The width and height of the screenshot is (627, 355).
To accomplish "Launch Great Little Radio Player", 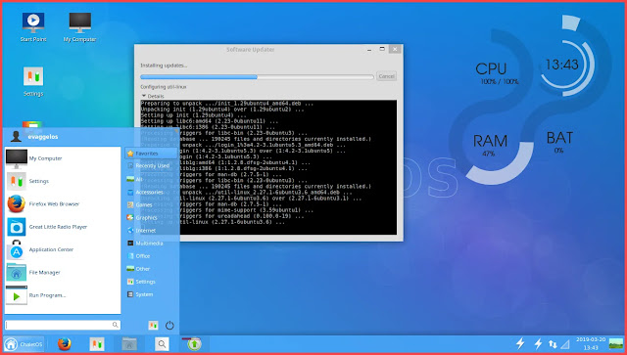I will pos(63,227).
